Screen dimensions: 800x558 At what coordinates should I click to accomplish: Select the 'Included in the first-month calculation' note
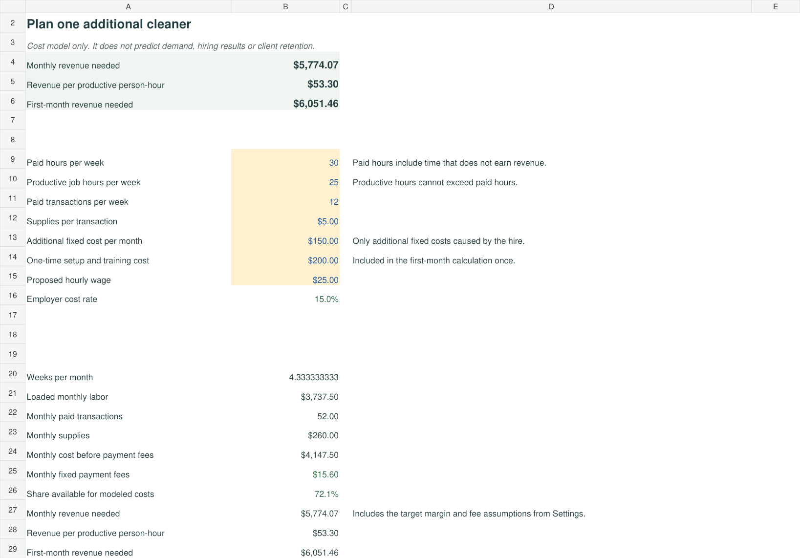(x=434, y=260)
